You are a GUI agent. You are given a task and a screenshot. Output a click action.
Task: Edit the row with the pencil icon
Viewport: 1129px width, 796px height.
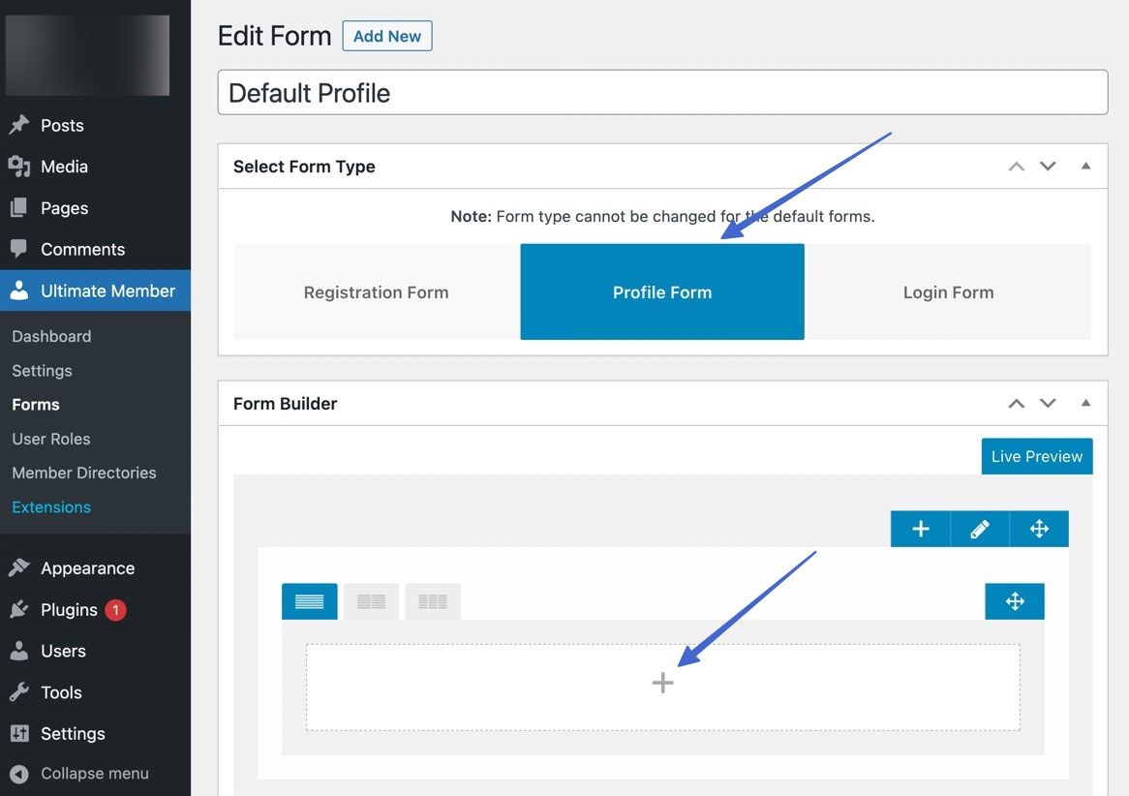pos(980,529)
